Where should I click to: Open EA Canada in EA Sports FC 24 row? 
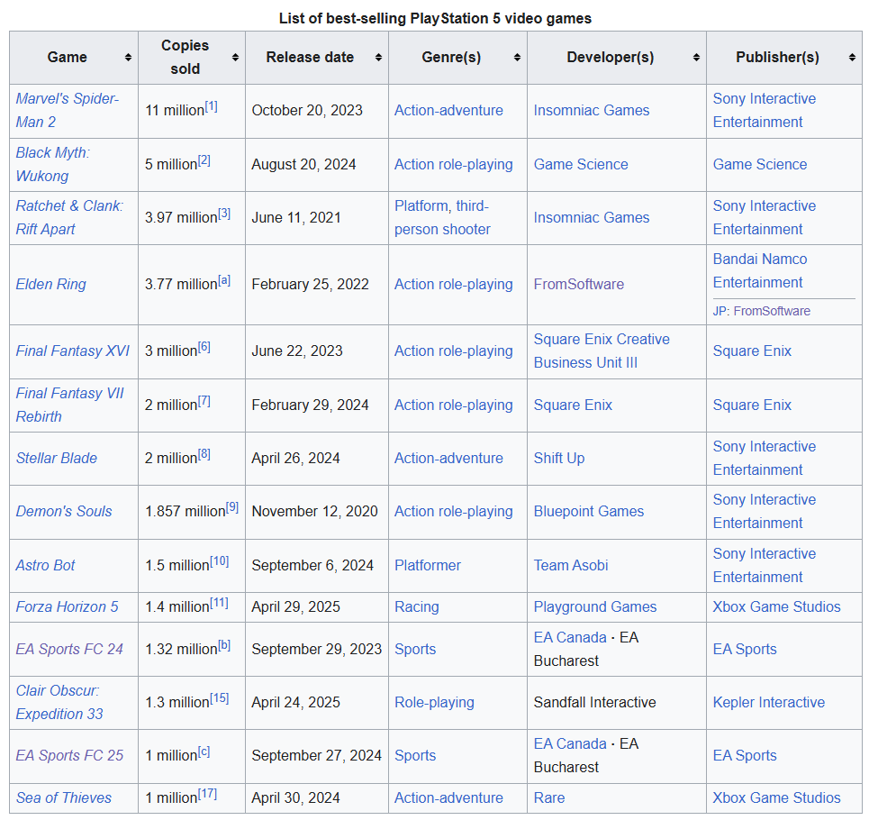(570, 638)
